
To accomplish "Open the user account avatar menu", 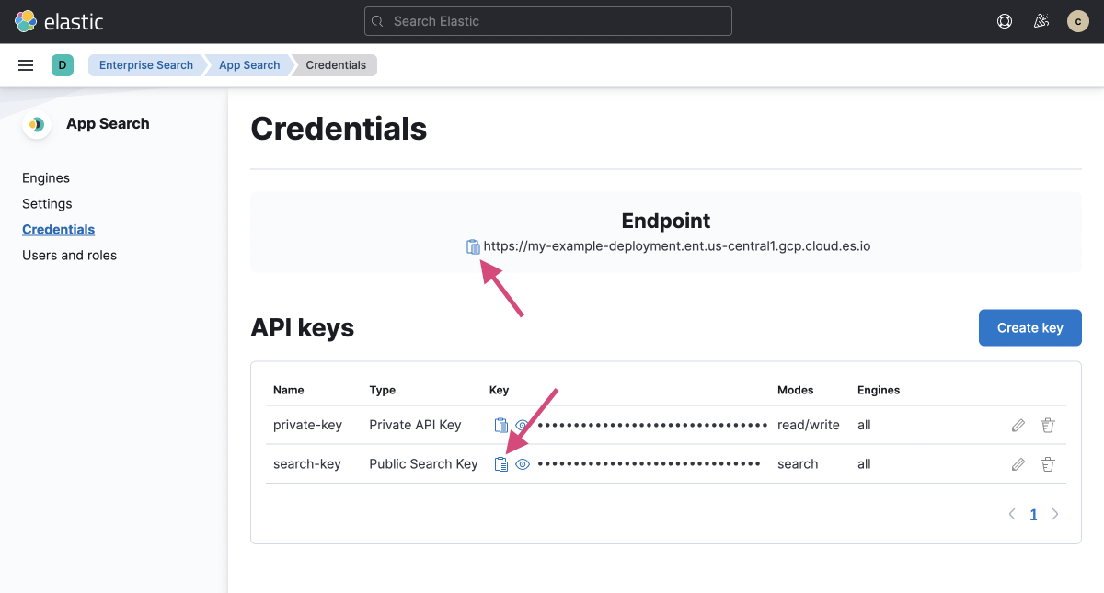I will (x=1077, y=21).
